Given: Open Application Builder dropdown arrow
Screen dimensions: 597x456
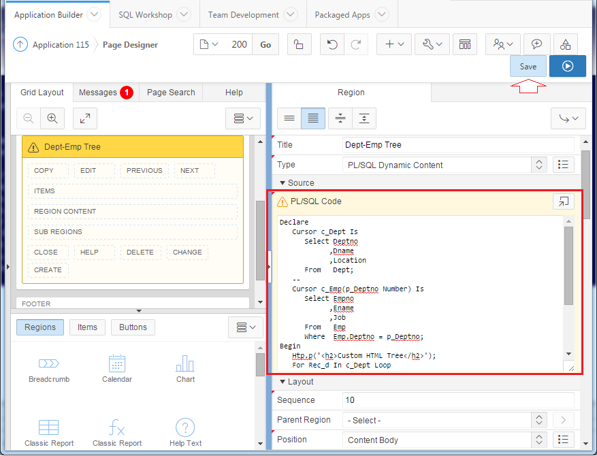Looking at the screenshot, I should pyautogui.click(x=94, y=14).
